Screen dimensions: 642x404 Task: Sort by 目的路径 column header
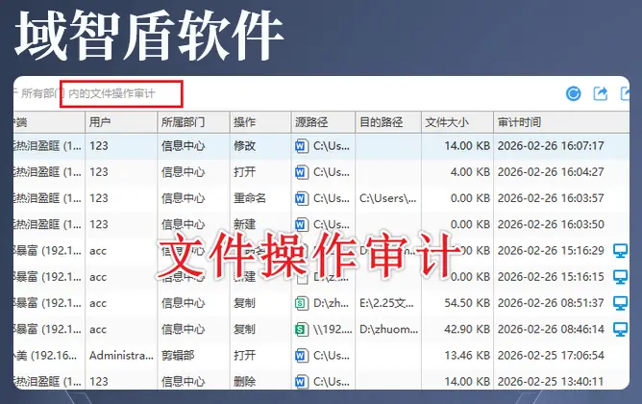pos(388,122)
